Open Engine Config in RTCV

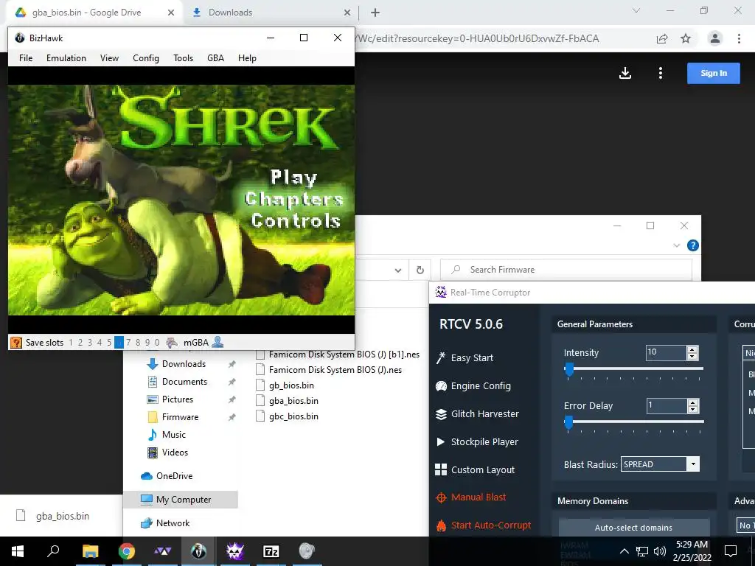(x=481, y=386)
